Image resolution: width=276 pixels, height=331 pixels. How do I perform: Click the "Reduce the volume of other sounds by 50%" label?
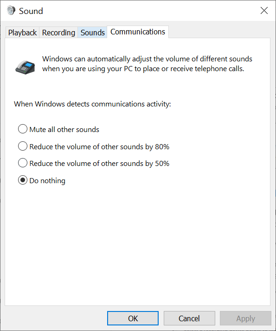tap(99, 164)
